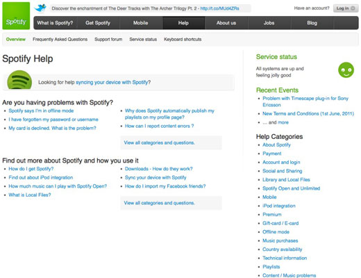This screenshot has height=278, width=361.
Task: Click the Log in button
Action: pyautogui.click(x=346, y=8)
